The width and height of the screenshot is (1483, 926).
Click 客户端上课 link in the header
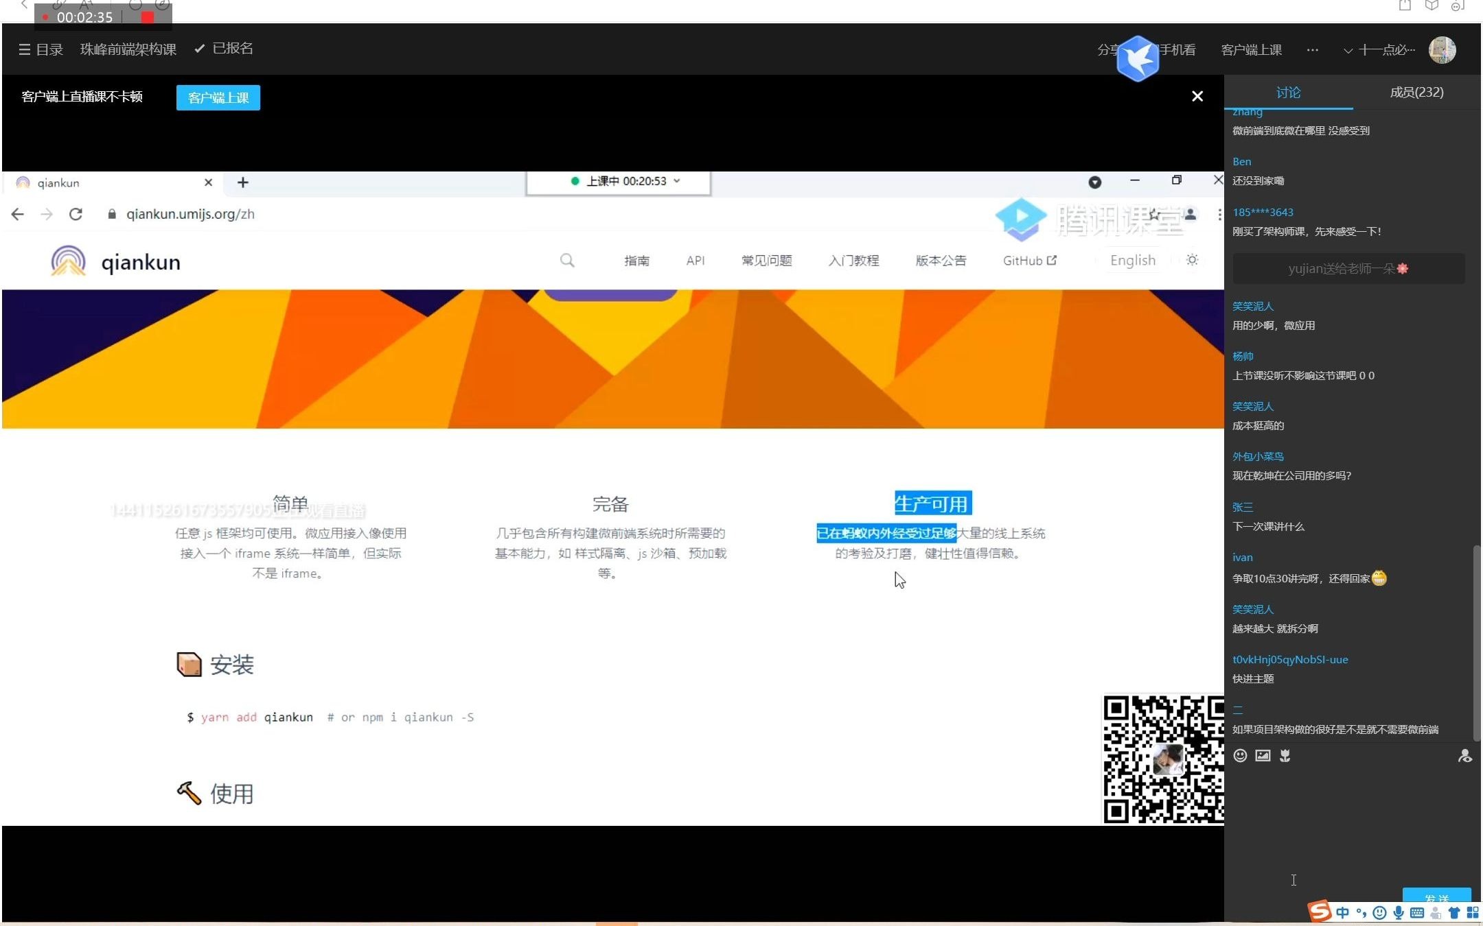pyautogui.click(x=1251, y=50)
